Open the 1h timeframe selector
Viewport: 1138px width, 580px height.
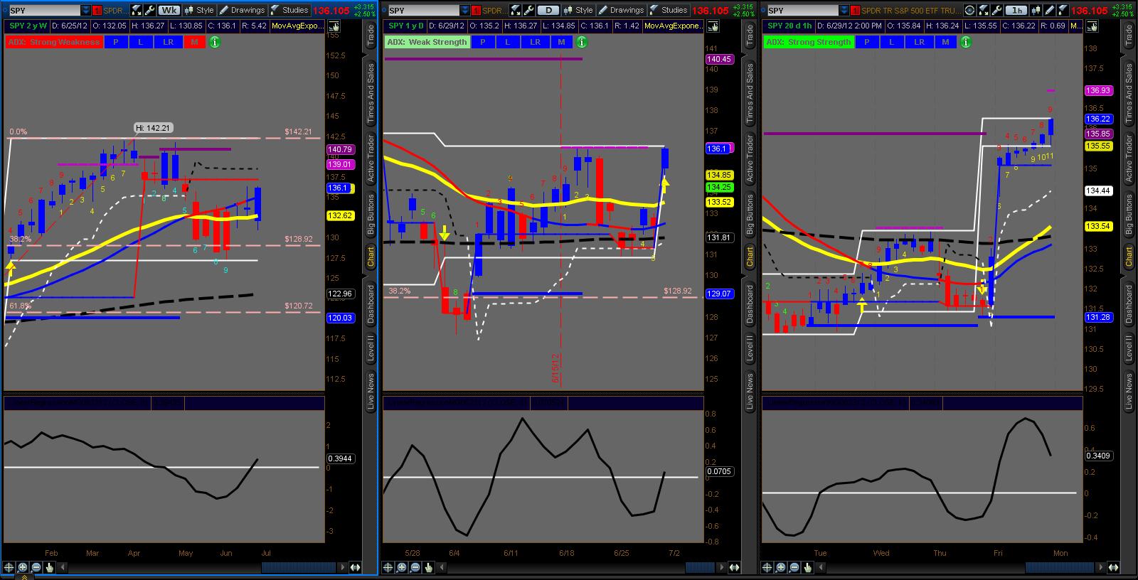1018,11
